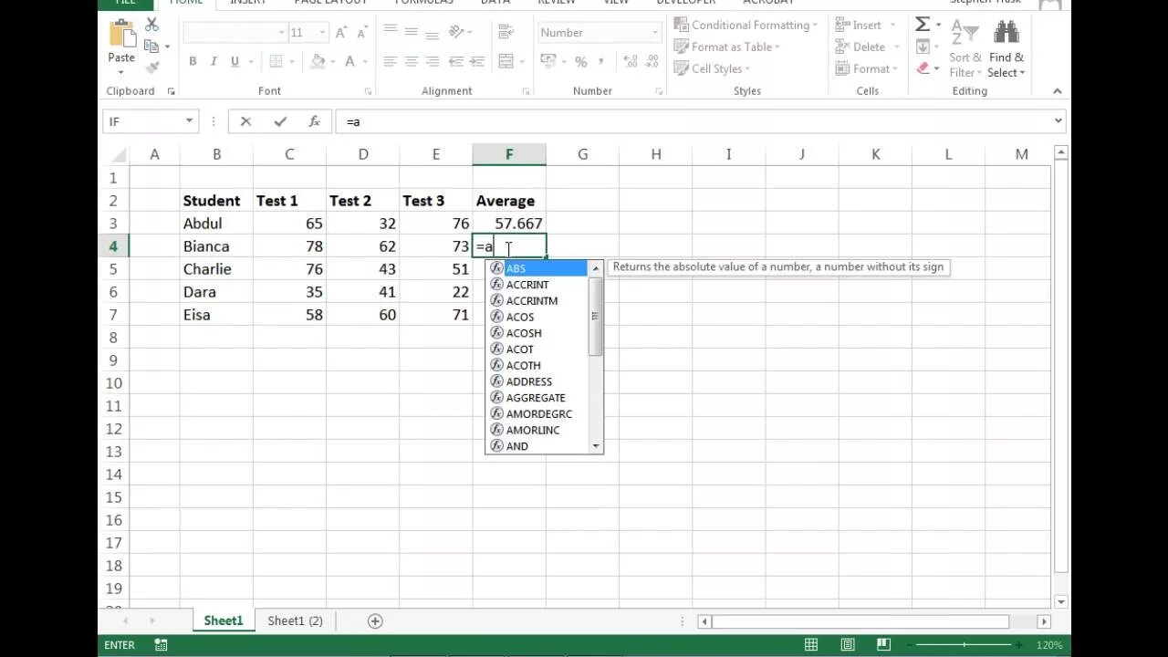Click the Align Right icon

[x=433, y=62]
